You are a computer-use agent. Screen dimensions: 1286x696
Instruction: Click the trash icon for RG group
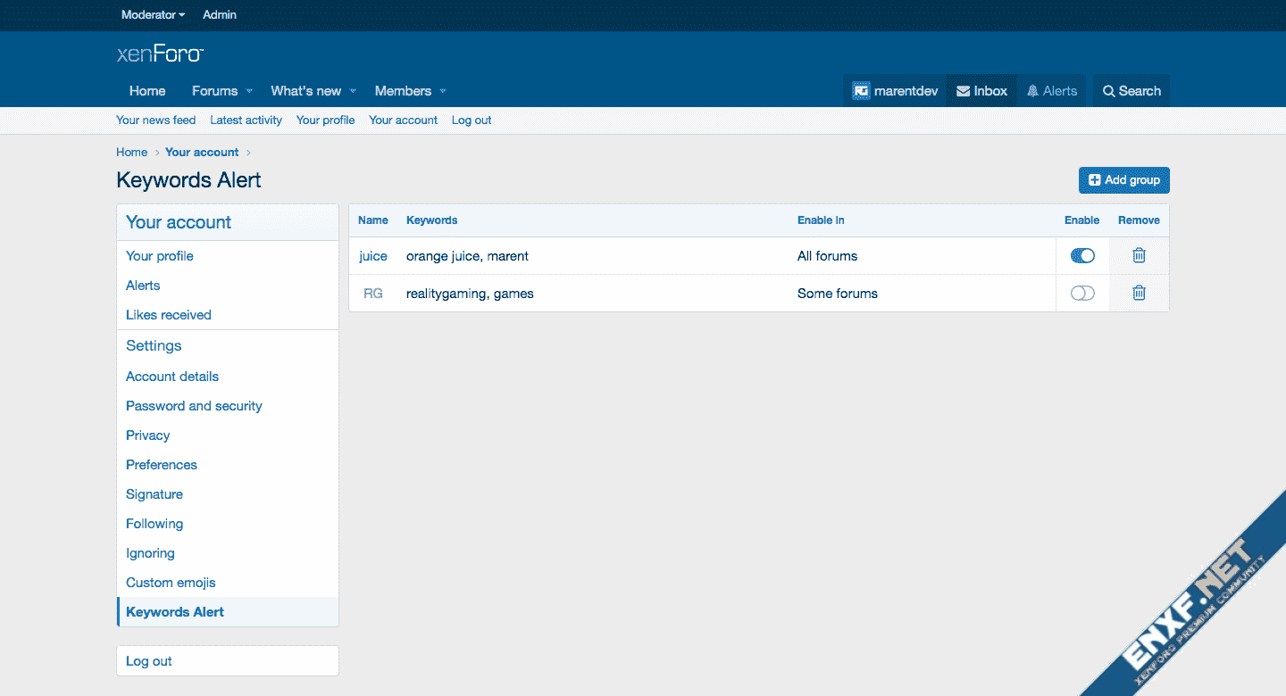click(1139, 294)
